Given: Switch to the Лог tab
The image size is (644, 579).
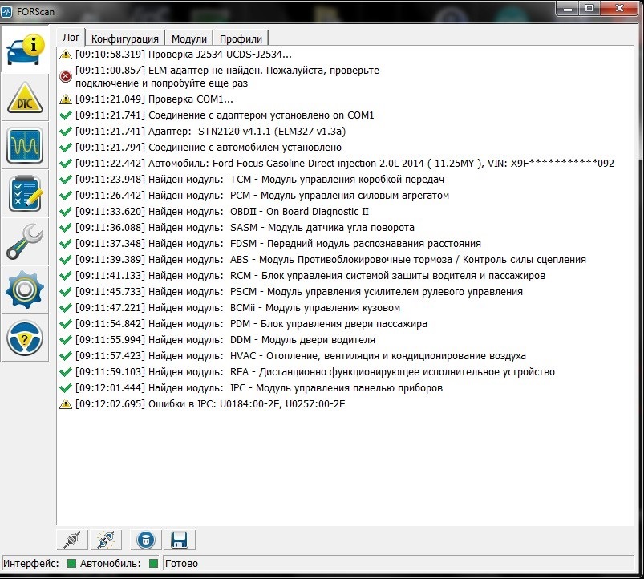Looking at the screenshot, I should 71,38.
